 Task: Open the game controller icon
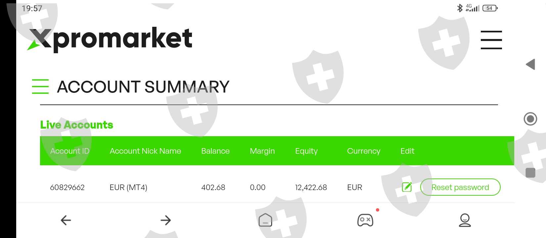click(365, 220)
